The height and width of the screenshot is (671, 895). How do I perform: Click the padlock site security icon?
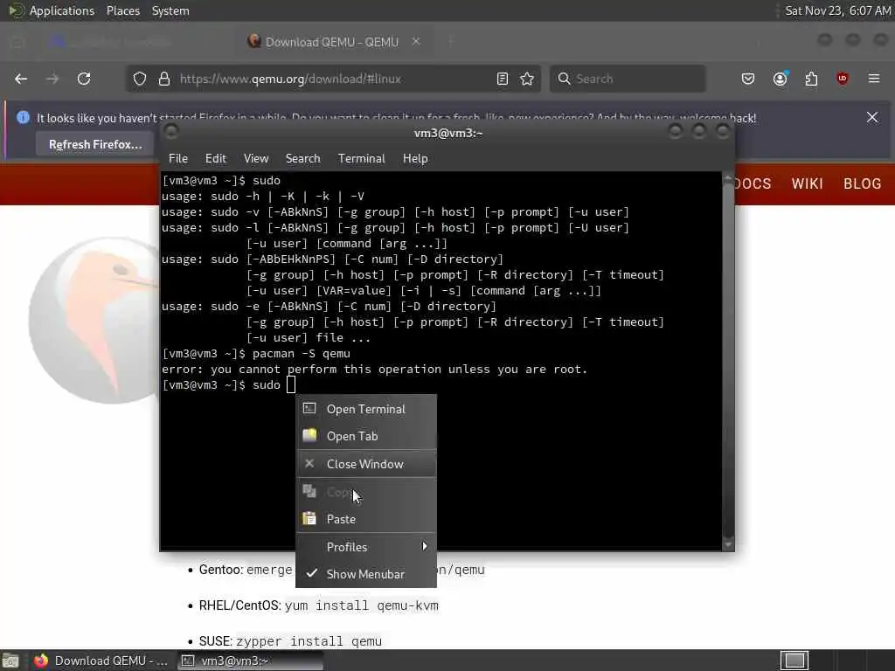pyautogui.click(x=164, y=79)
